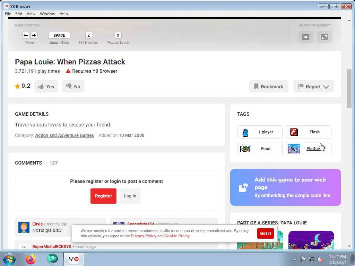The image size is (355, 266).
Task: Click the page vertical scrollbar thumb
Action: pyautogui.click(x=349, y=88)
